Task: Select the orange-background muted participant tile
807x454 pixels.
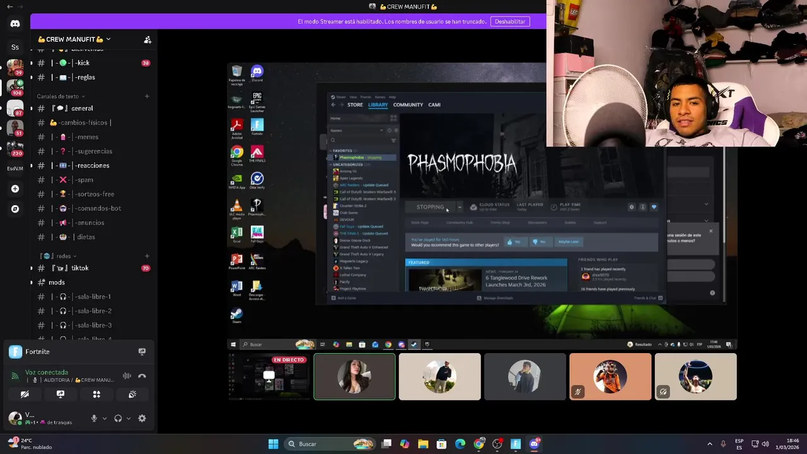Action: [x=610, y=376]
